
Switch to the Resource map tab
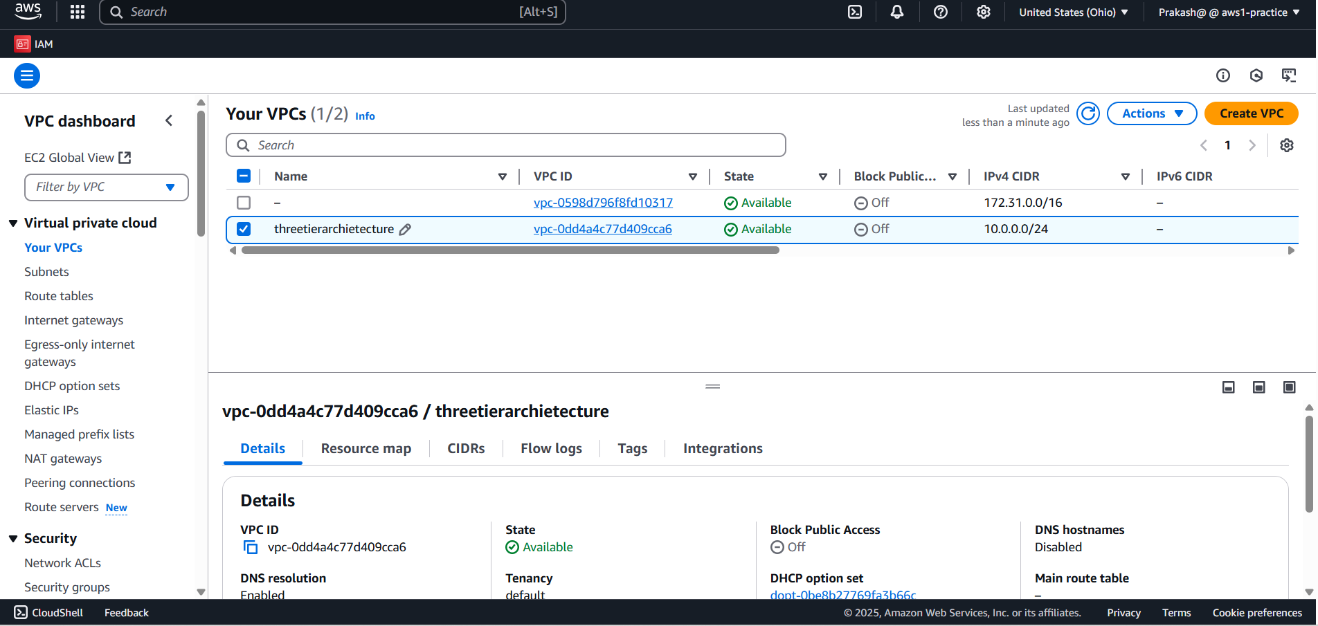[x=366, y=448]
